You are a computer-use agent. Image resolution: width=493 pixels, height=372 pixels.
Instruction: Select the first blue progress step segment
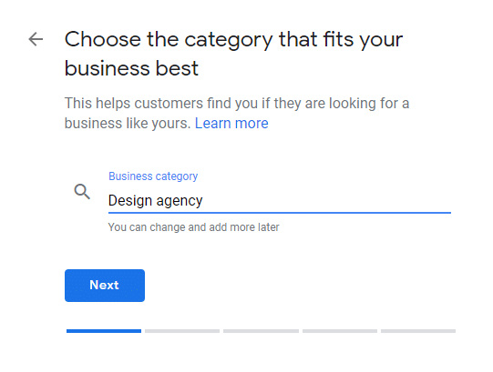coord(104,331)
